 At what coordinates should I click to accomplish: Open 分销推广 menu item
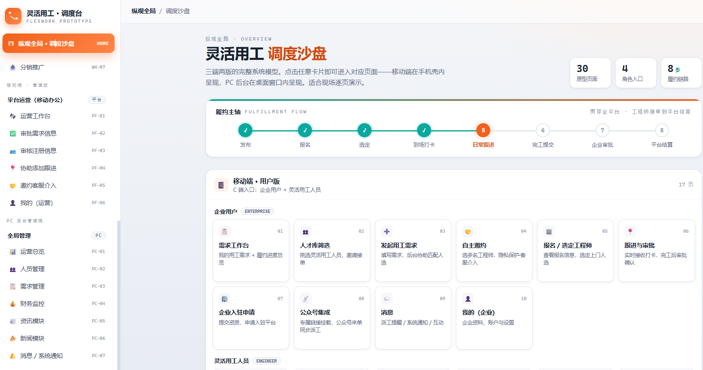tap(58, 67)
